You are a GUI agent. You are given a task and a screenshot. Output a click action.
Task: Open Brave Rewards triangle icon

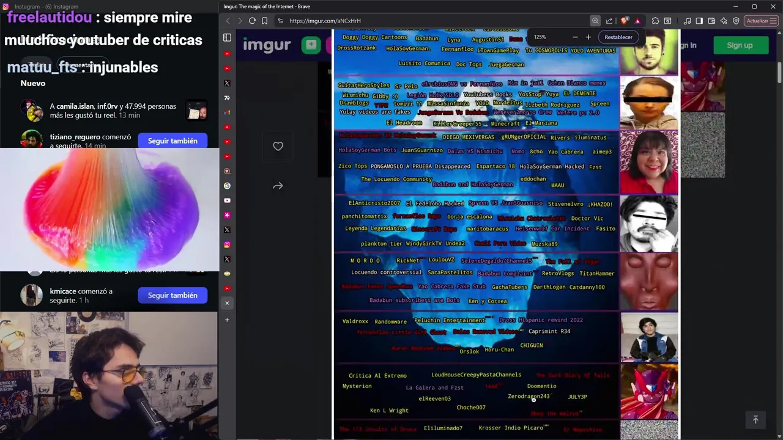coord(637,21)
